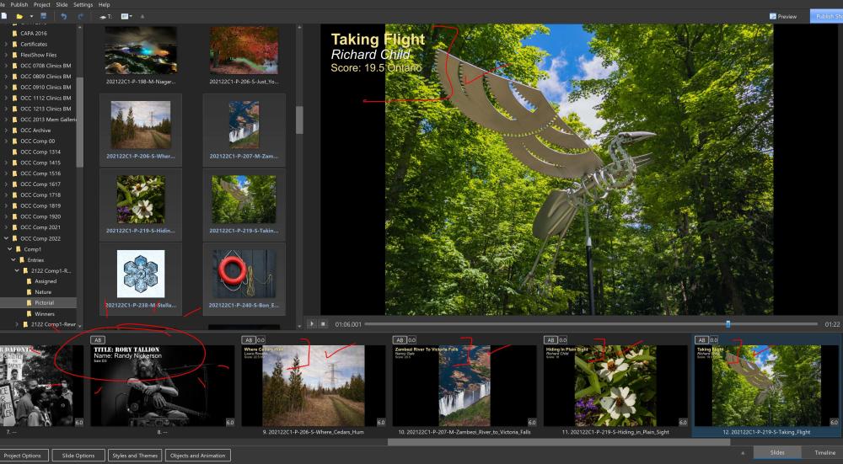Click the text/transition 'T' toolbar icon
The width and height of the screenshot is (843, 464).
(105, 17)
